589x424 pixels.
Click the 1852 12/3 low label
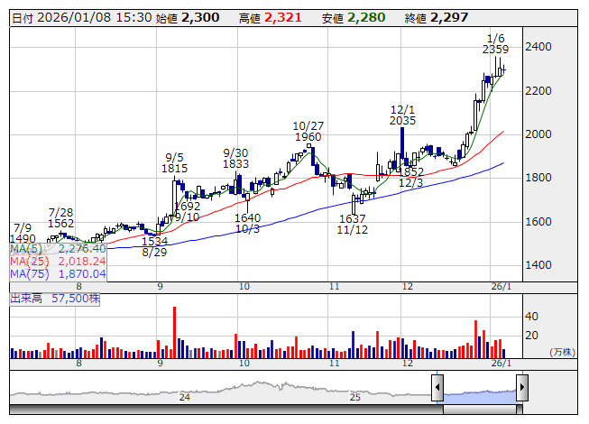pos(411,177)
